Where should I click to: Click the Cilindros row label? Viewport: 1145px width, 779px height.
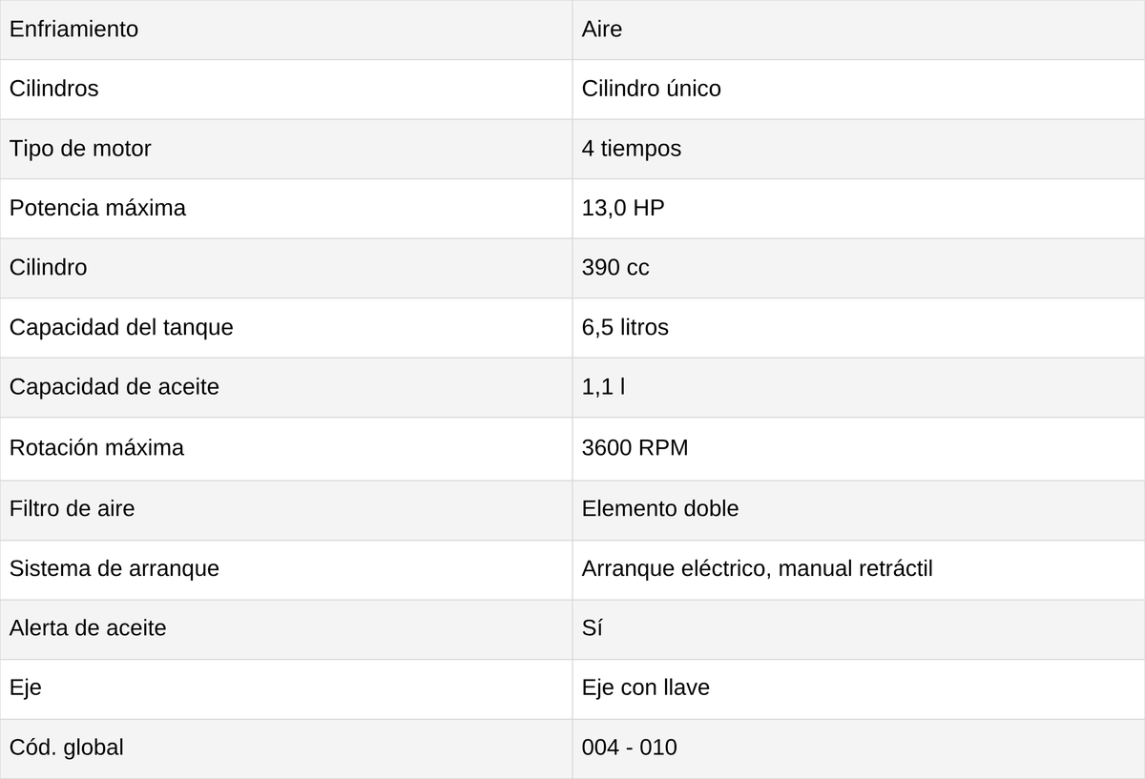pyautogui.click(x=54, y=89)
